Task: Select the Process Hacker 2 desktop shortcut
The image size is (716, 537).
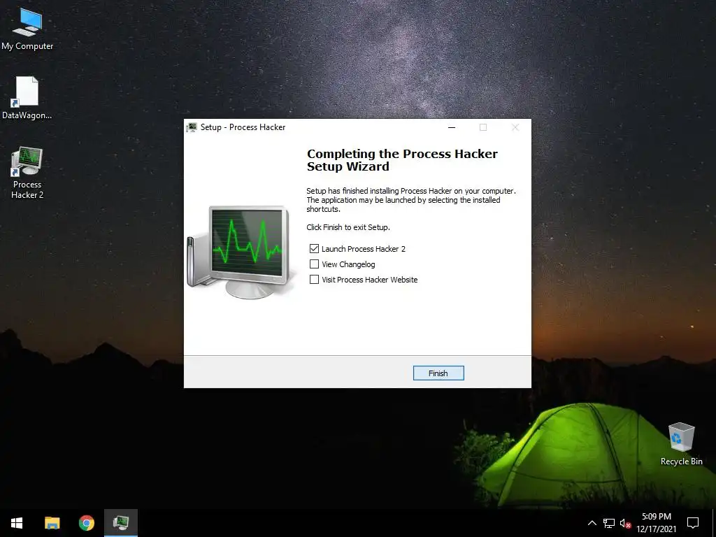Action: tap(27, 173)
